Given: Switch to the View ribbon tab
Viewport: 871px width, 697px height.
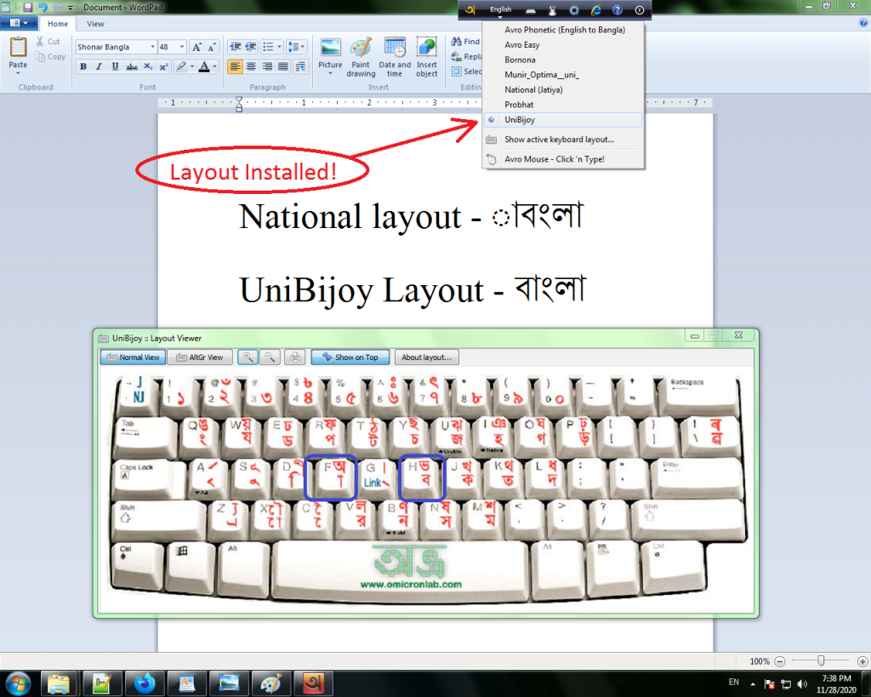Looking at the screenshot, I should tap(95, 24).
